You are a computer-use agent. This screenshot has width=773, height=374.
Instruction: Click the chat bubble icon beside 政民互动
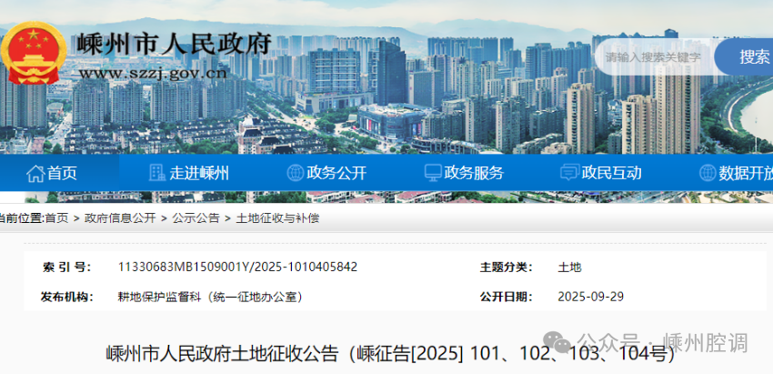coord(569,173)
